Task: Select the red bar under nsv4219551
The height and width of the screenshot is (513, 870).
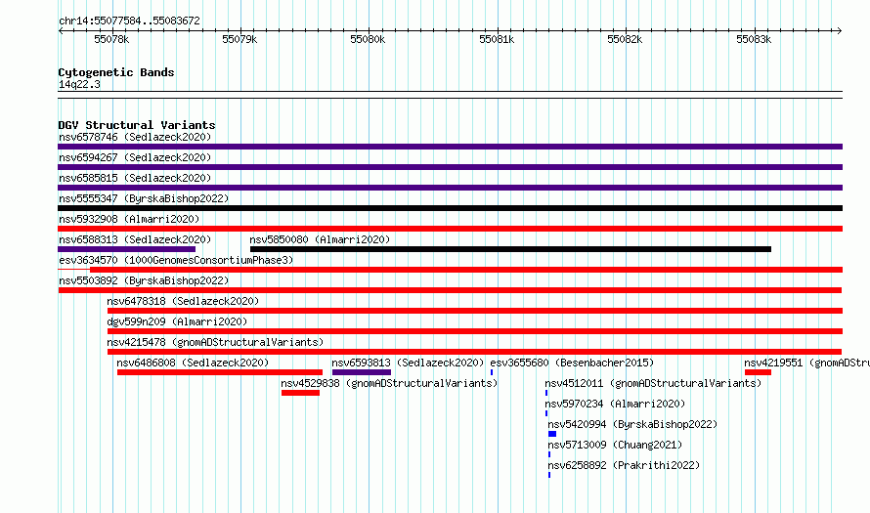Action: click(758, 372)
